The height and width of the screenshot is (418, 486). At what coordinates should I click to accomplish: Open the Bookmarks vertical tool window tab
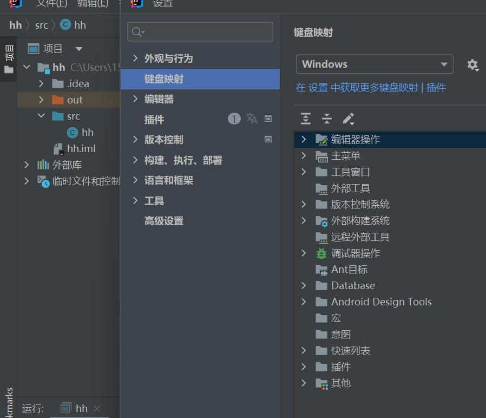(9, 402)
